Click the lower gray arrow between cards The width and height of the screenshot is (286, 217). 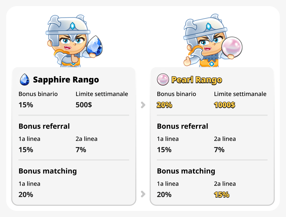tap(143, 195)
